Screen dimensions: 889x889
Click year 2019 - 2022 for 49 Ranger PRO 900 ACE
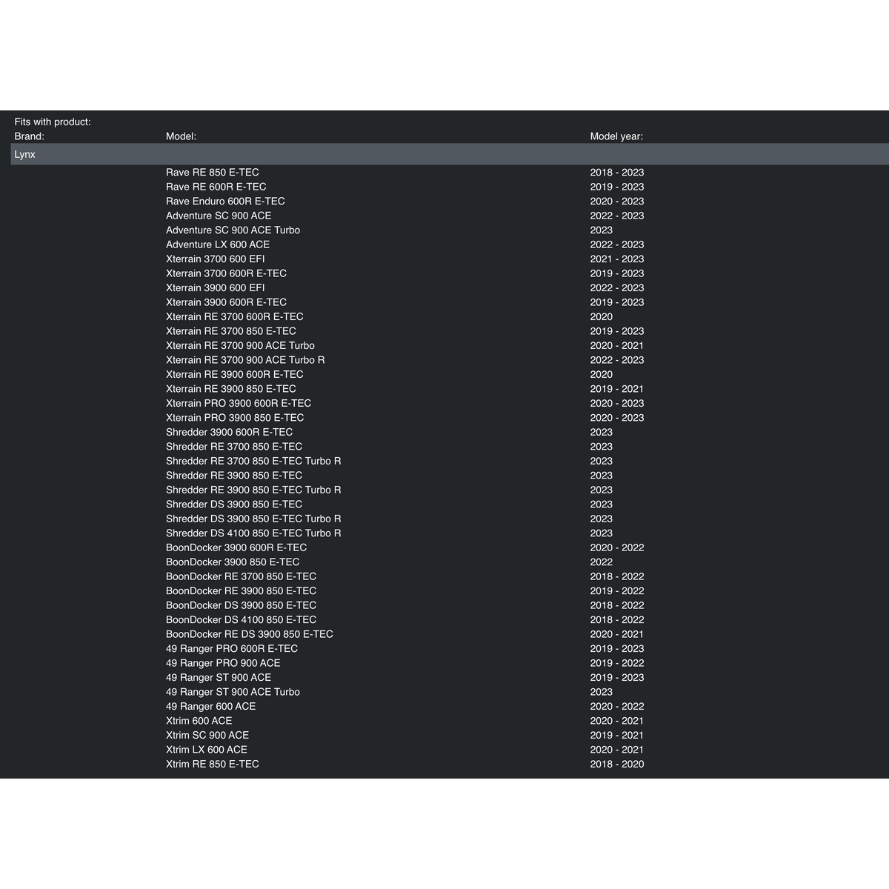(x=617, y=663)
